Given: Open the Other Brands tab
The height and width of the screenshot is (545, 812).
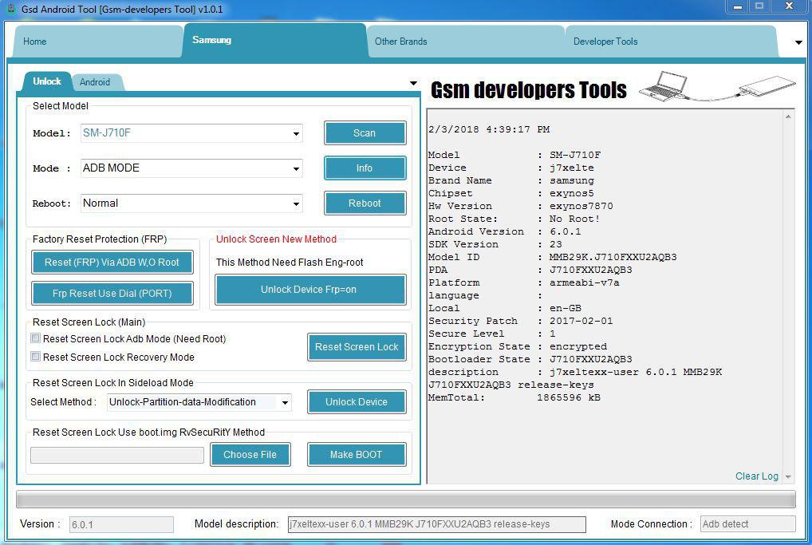Looking at the screenshot, I should [465, 41].
